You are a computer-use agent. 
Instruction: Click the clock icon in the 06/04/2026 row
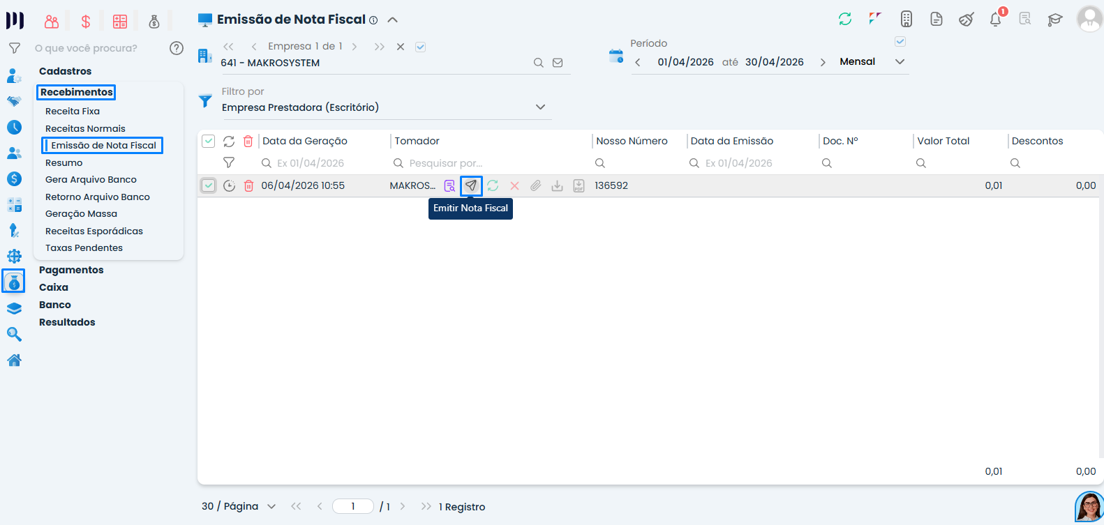(x=229, y=185)
